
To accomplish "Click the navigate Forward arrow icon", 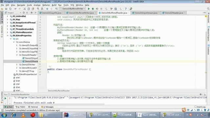I will (x=52, y=9).
